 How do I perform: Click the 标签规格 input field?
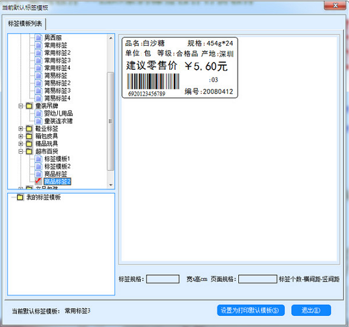coord(163,279)
